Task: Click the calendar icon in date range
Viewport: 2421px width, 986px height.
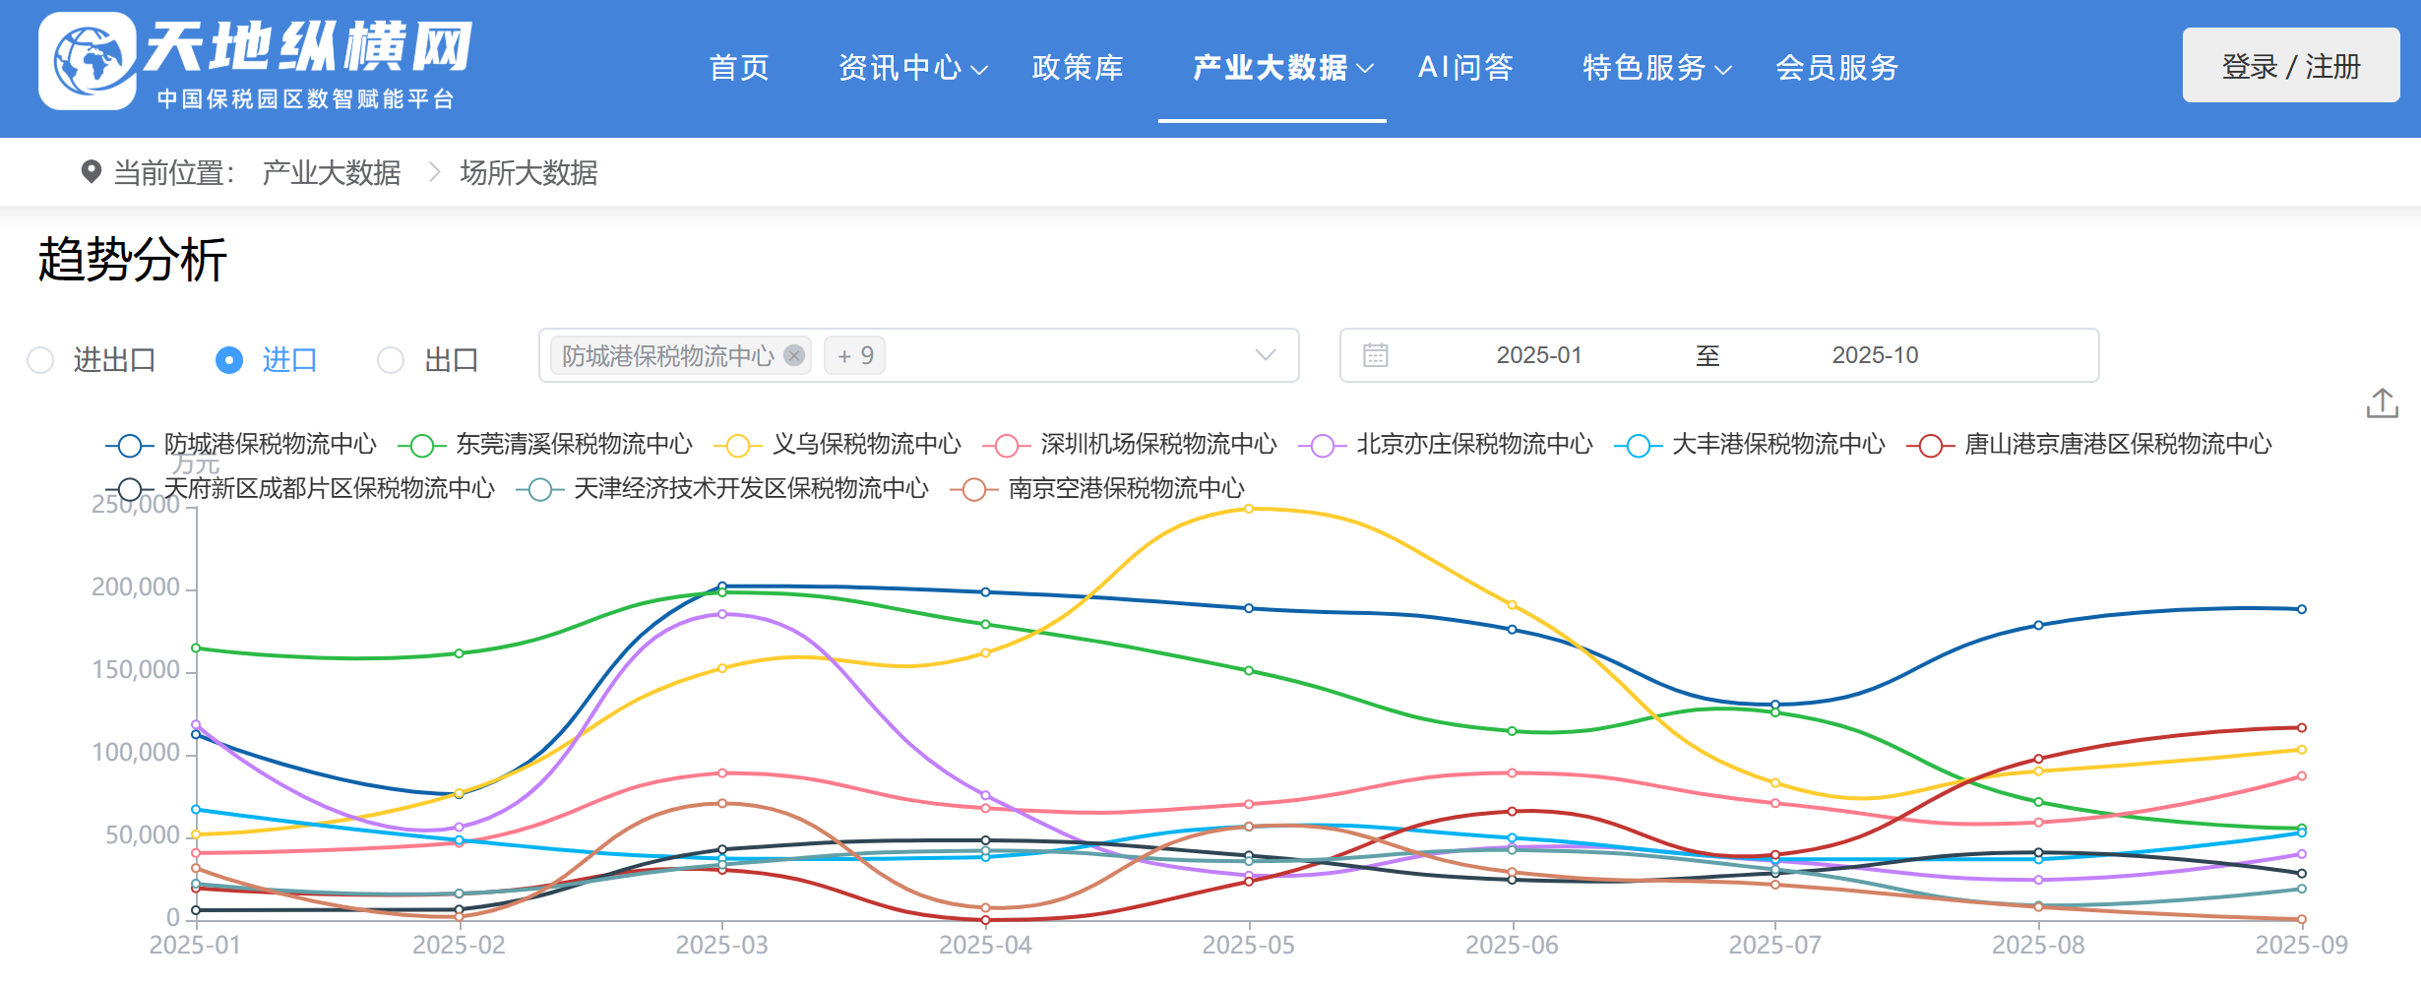Action: point(1375,355)
